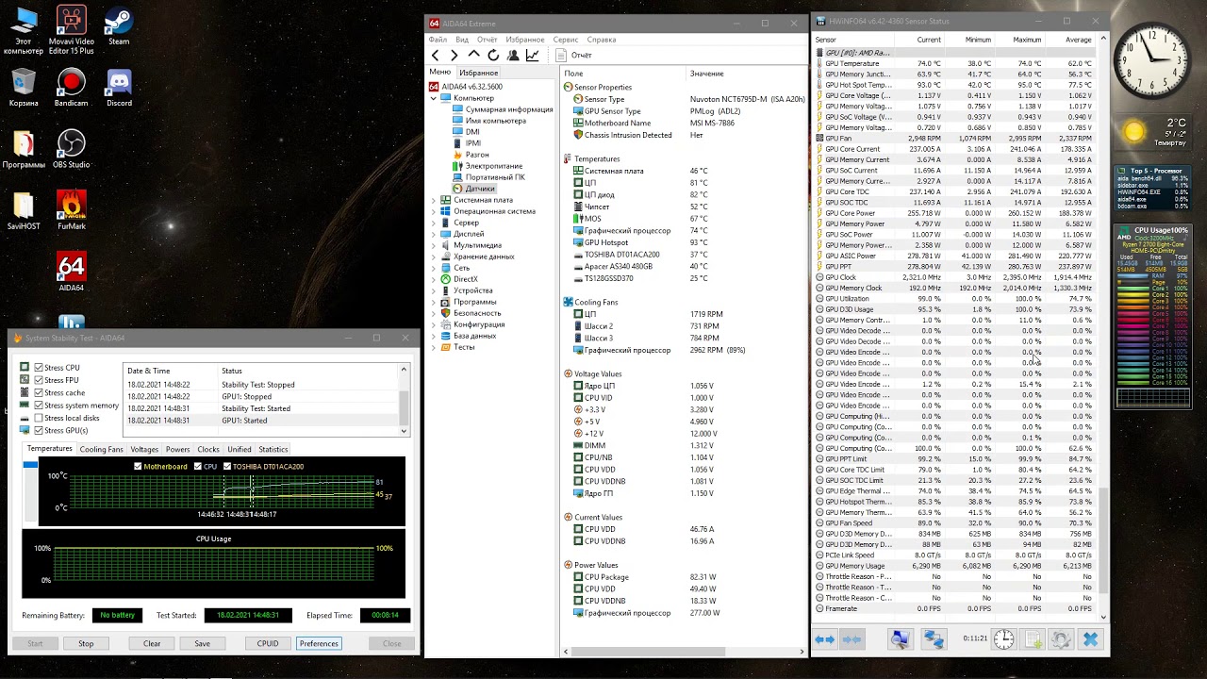
Task: Select Датчики in AIDA64 tree
Action: click(480, 189)
